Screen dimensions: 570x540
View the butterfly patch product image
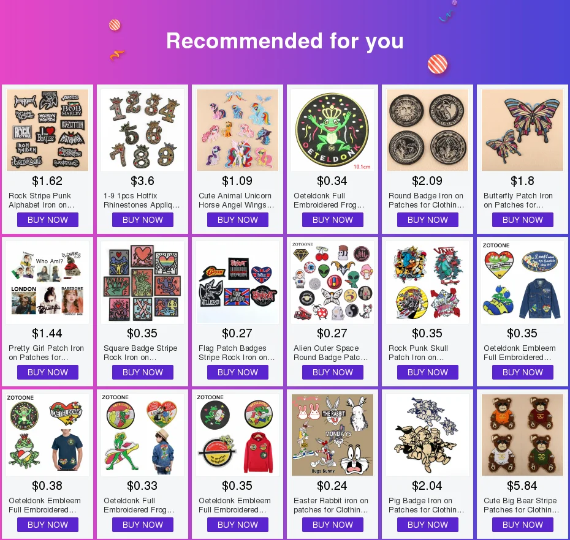pyautogui.click(x=522, y=130)
